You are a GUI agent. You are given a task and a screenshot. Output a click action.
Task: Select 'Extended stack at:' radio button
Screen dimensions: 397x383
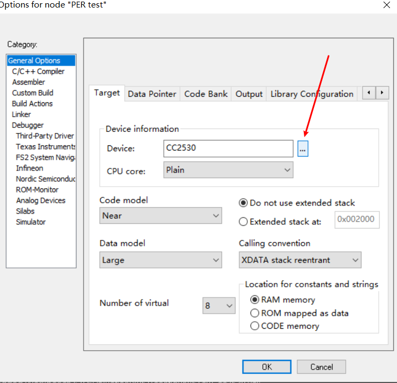[x=280, y=222]
